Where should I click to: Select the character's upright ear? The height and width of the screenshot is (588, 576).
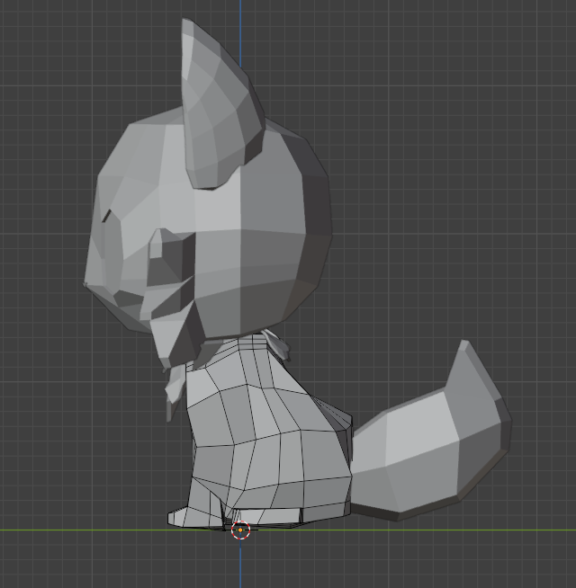click(216, 108)
